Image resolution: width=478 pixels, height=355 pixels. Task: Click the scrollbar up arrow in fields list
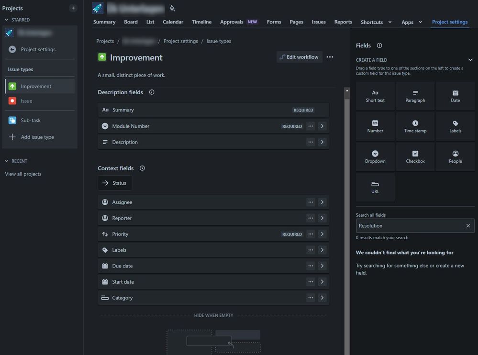tap(346, 90)
